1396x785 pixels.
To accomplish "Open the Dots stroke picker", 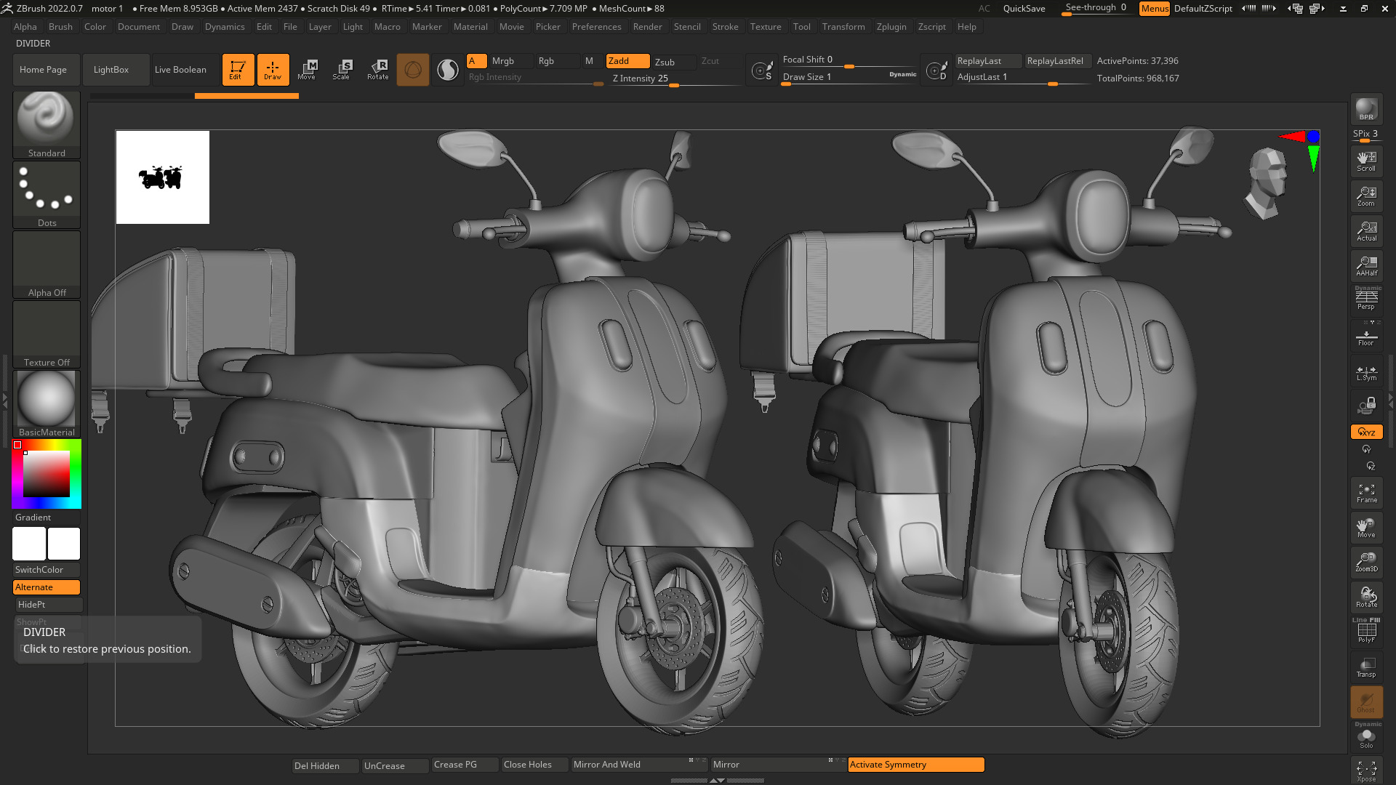I will (47, 194).
